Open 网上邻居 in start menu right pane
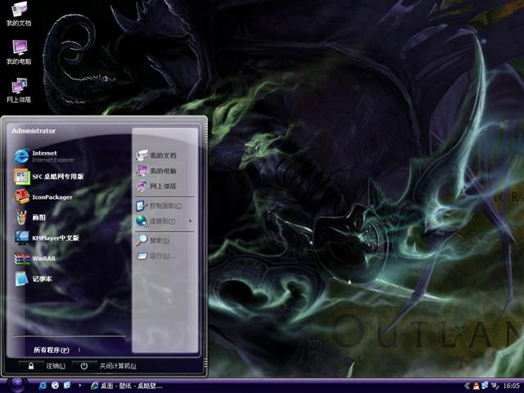The image size is (524, 393). [x=156, y=186]
